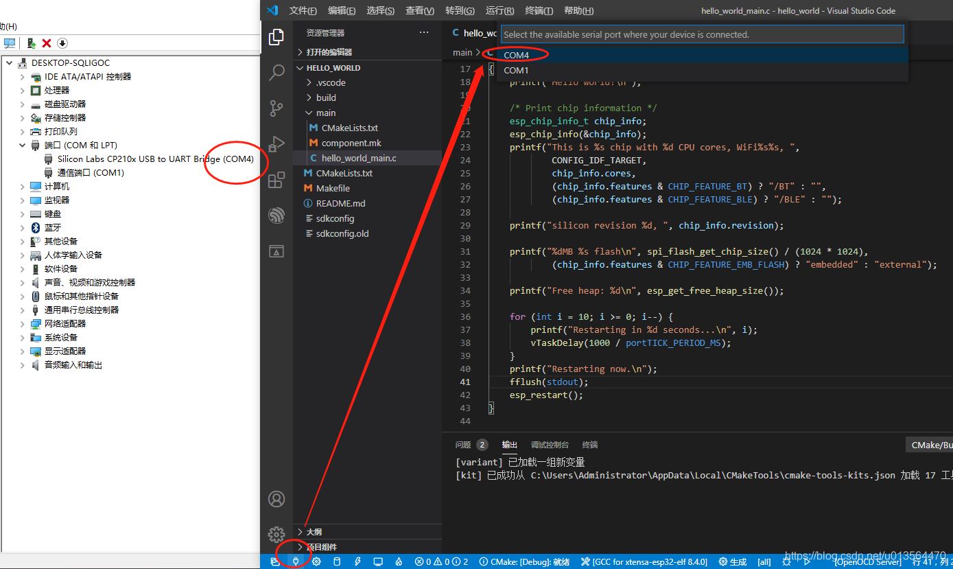Click the serial port plug icon in status bar
Viewport: 953px width, 569px height.
click(296, 561)
